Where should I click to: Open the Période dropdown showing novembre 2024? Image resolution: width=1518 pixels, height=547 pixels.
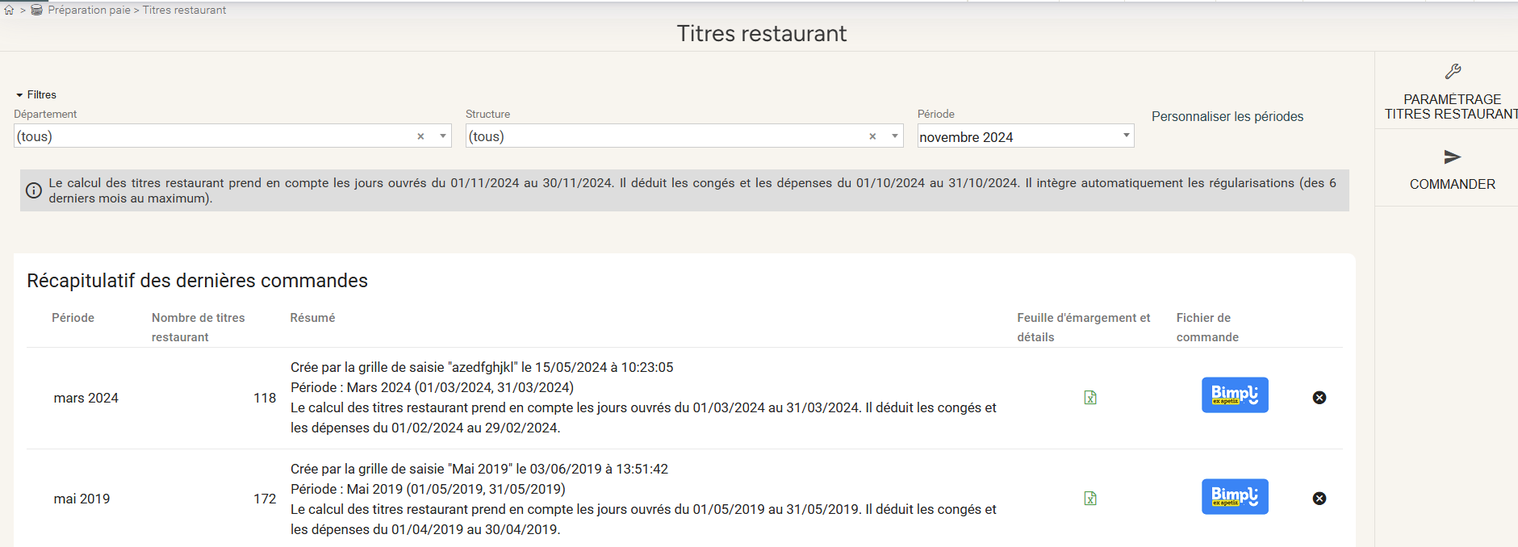tap(1025, 136)
